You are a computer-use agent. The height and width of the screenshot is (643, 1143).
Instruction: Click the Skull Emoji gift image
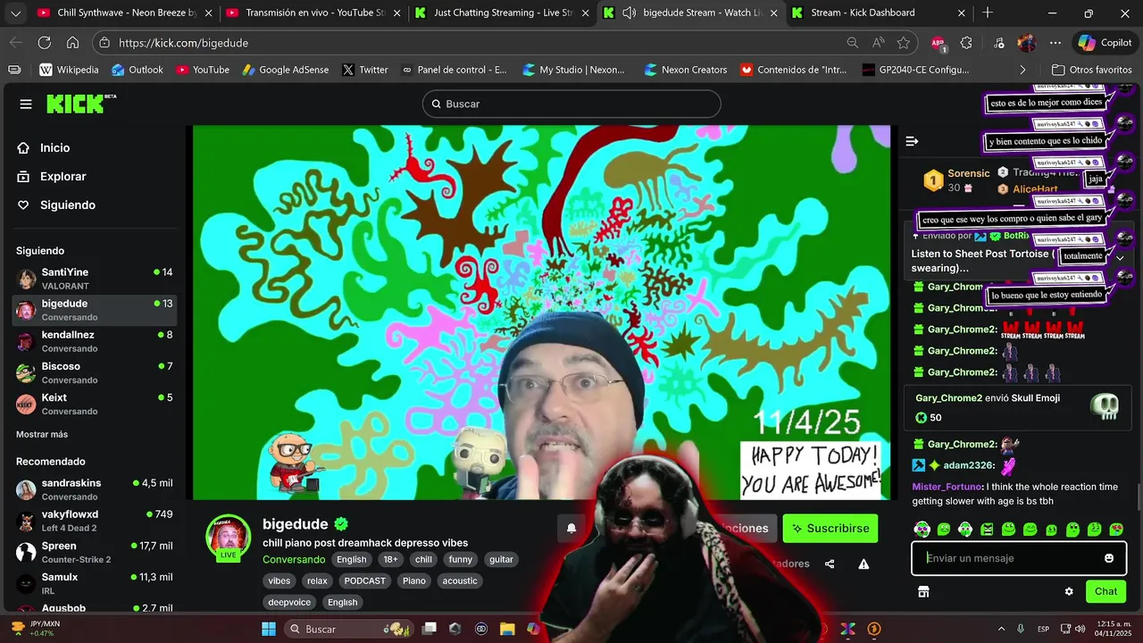point(1105,406)
